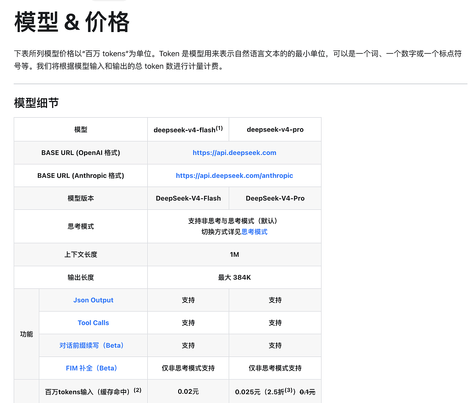Image resolution: width=475 pixels, height=403 pixels.
Task: Click the 模型 & 价格 page heading
Action: pyautogui.click(x=72, y=22)
